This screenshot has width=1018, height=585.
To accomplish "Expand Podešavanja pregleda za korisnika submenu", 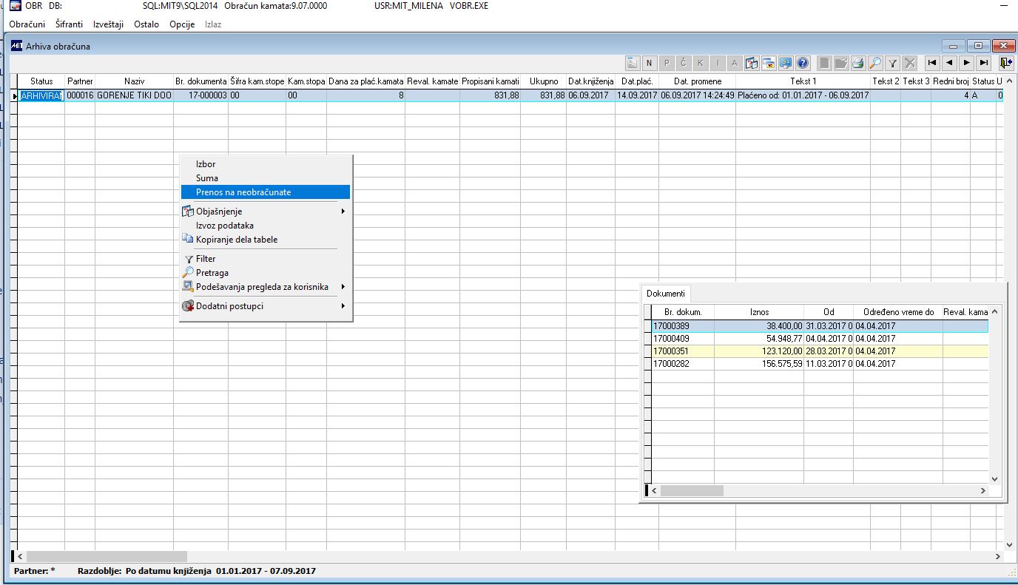I will (x=266, y=287).
